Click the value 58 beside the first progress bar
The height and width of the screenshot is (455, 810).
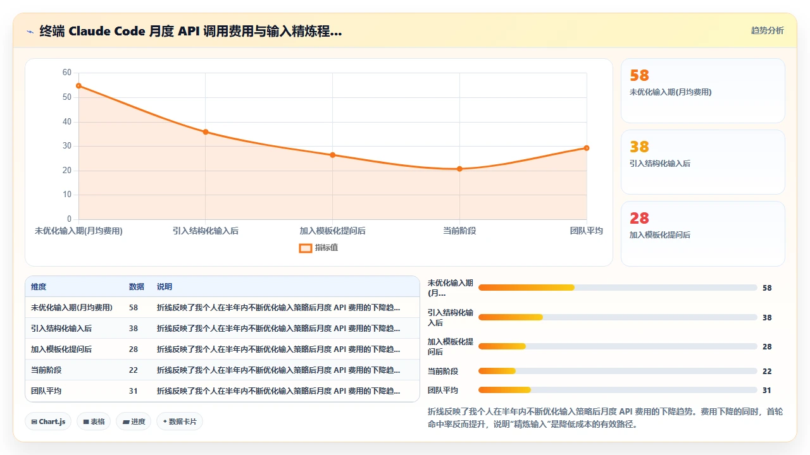point(767,288)
